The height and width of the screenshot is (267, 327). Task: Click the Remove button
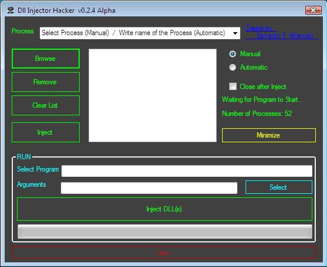point(46,82)
